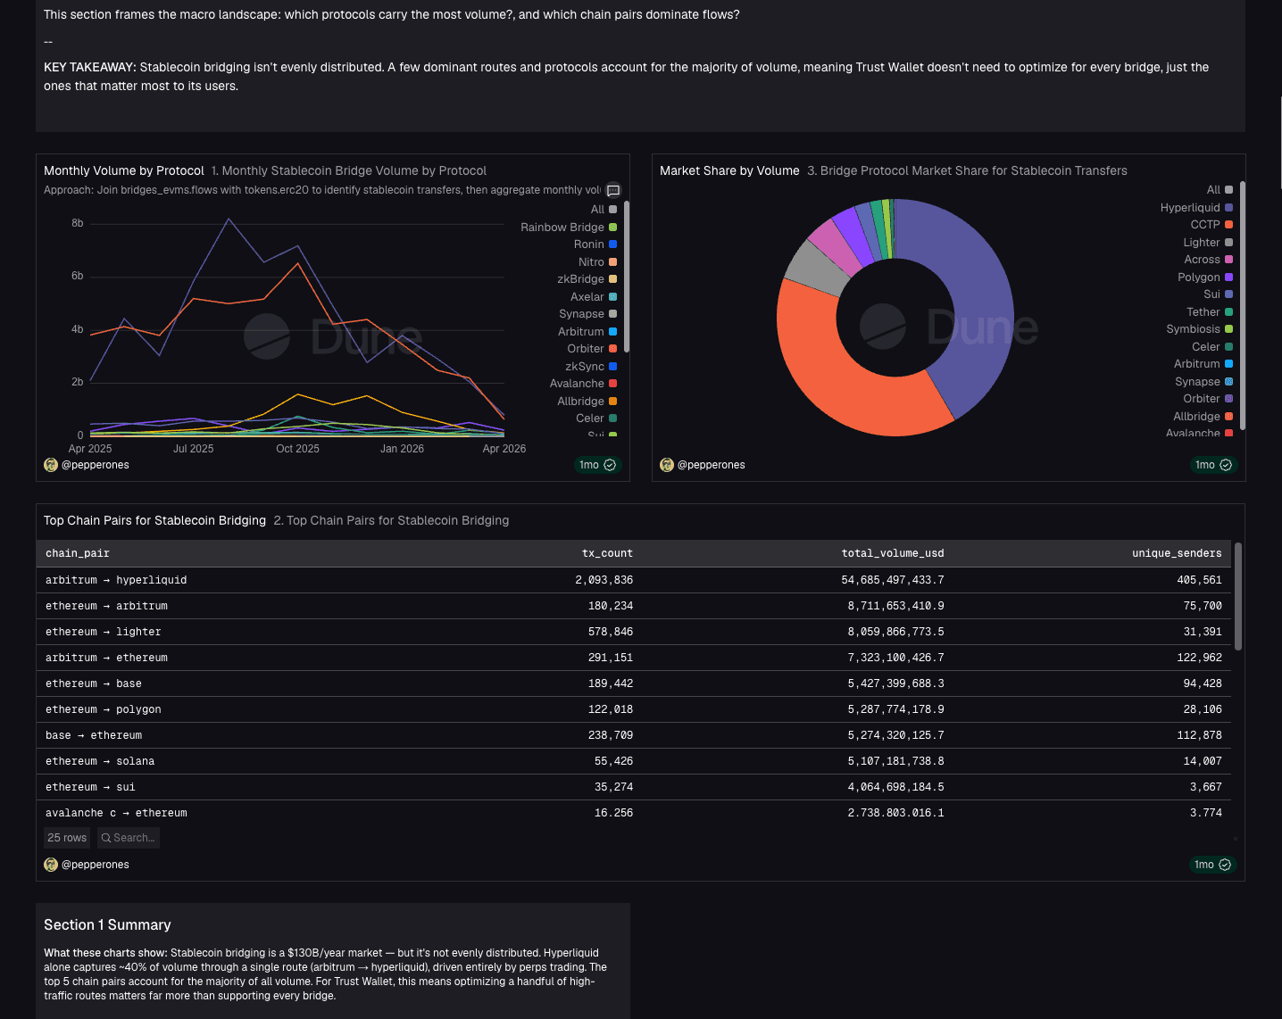The image size is (1282, 1019).
Task: Click the pepperones avatar under Monthly Volume chart
Action: pos(51,465)
